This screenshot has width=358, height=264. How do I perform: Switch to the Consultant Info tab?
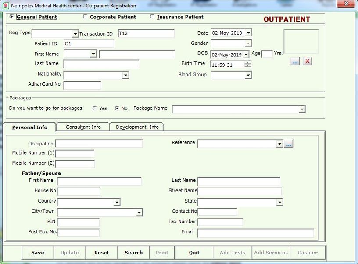[83, 127]
